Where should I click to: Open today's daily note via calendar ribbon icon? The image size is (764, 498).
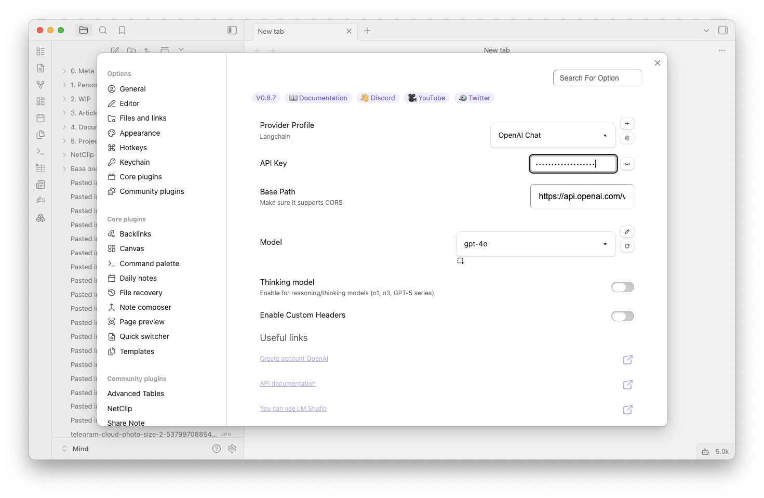[41, 118]
